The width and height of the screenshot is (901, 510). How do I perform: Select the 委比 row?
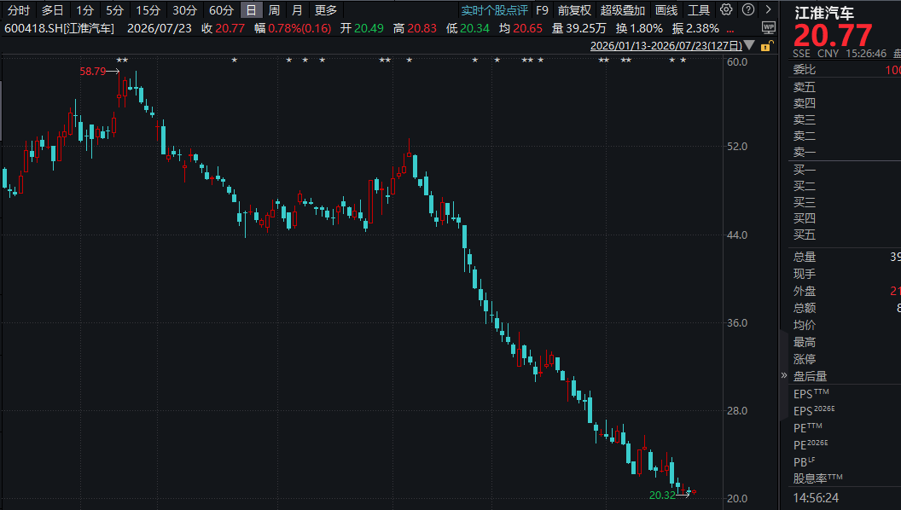(x=844, y=70)
